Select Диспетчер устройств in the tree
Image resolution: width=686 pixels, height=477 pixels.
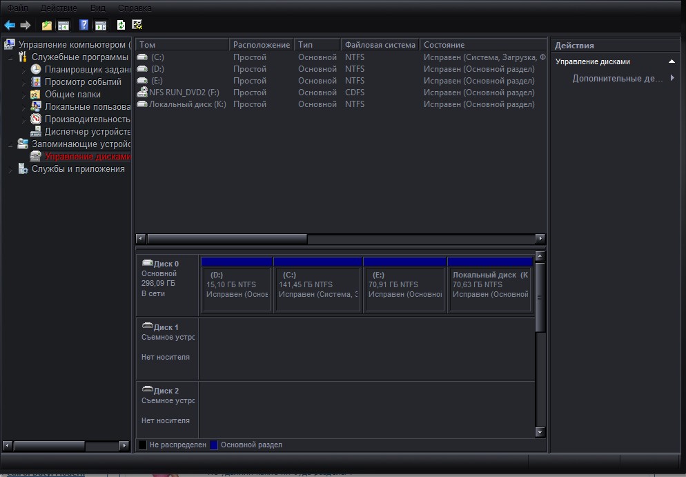click(x=88, y=131)
